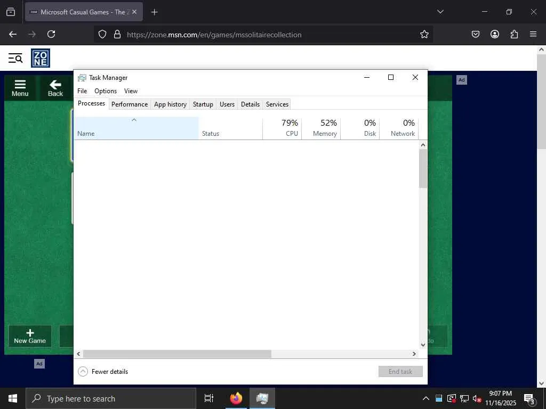Go back in browser history

coord(13,34)
